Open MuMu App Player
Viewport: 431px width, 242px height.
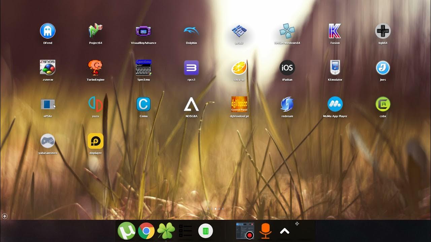[x=335, y=104]
